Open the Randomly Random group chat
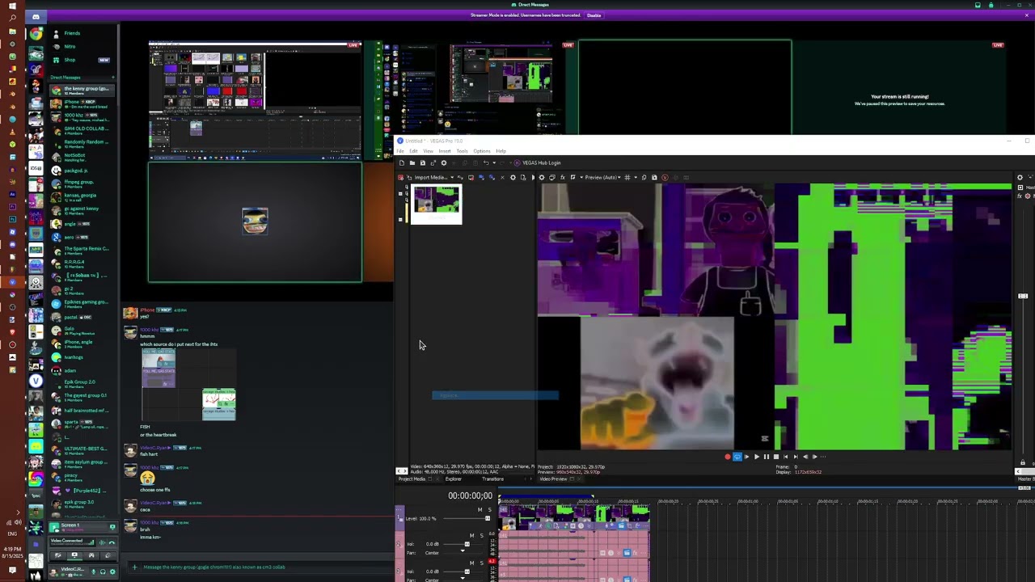 (x=81, y=144)
